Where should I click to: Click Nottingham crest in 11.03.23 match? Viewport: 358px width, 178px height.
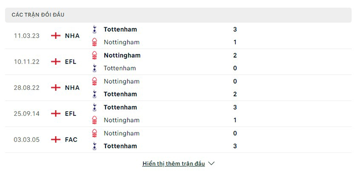pos(94,42)
